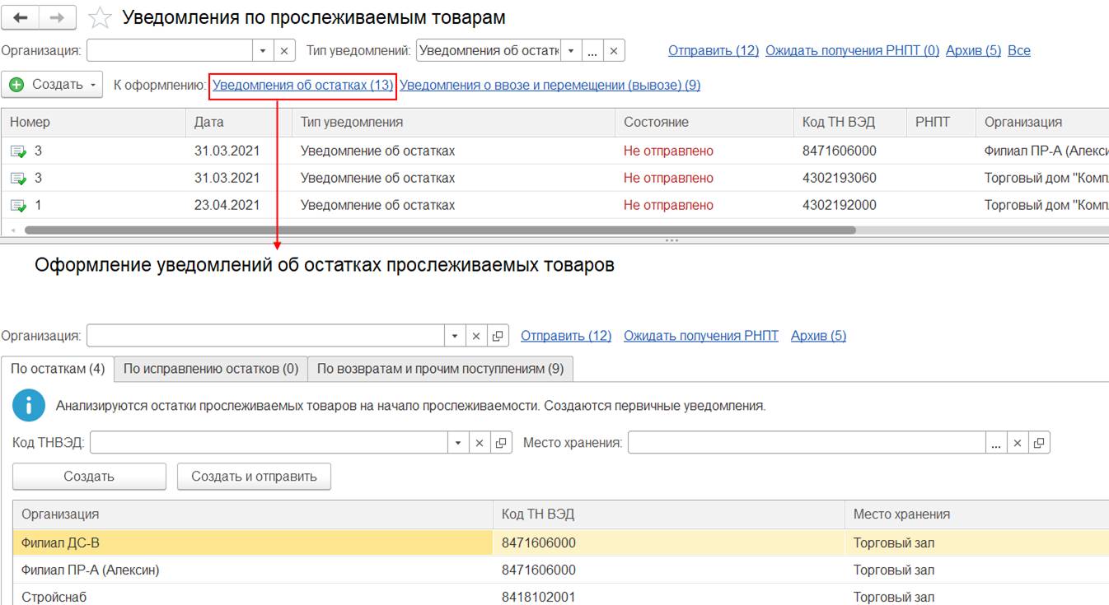Image resolution: width=1109 pixels, height=605 pixels.
Task: Open the lower Организация field's open-form icon
Action: tap(497, 336)
